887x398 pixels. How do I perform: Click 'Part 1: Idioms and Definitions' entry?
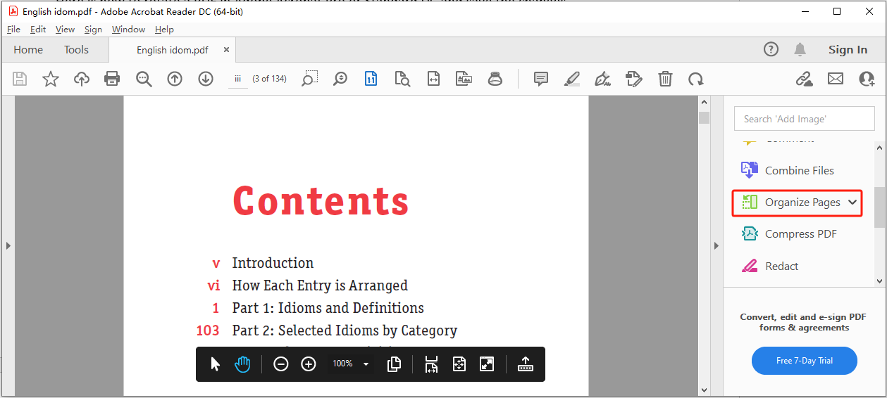pos(328,308)
